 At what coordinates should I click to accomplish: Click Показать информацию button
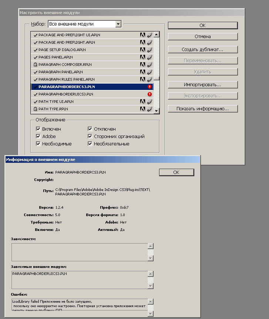pos(203,109)
